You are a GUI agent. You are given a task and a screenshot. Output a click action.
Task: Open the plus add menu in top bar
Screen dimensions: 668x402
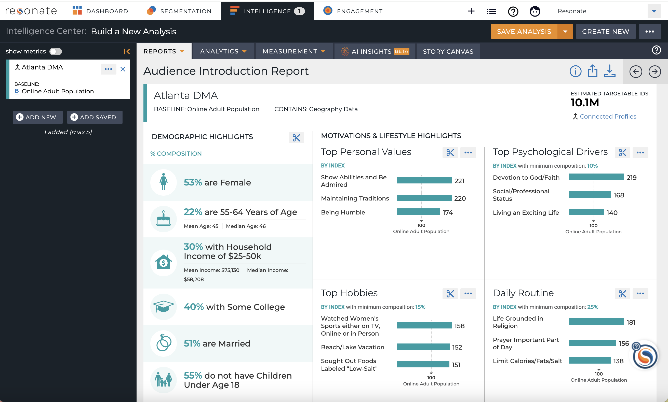pos(471,11)
